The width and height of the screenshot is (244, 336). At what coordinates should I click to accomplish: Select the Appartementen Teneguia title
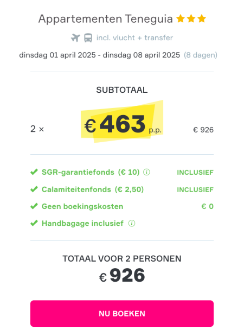[106, 19]
